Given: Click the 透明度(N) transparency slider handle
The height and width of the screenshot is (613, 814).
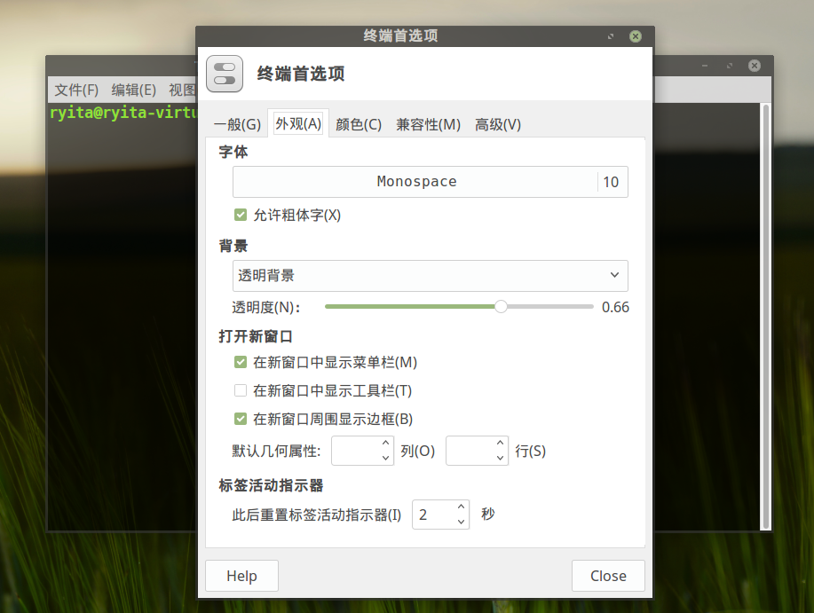Looking at the screenshot, I should click(501, 307).
